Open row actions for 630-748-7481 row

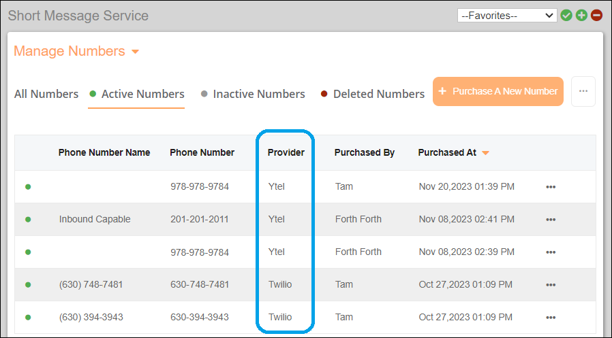[x=551, y=285]
